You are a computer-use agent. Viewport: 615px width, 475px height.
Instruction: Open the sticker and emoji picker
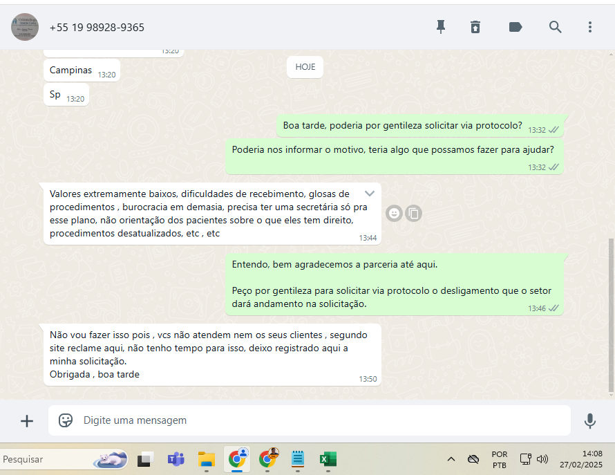tap(66, 420)
